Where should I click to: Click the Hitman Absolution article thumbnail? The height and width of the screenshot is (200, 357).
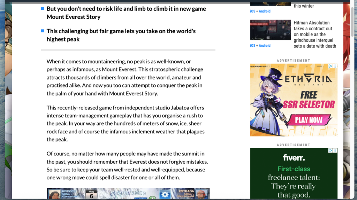271,30
